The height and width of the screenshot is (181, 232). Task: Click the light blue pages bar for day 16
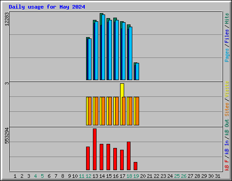pos(117,50)
